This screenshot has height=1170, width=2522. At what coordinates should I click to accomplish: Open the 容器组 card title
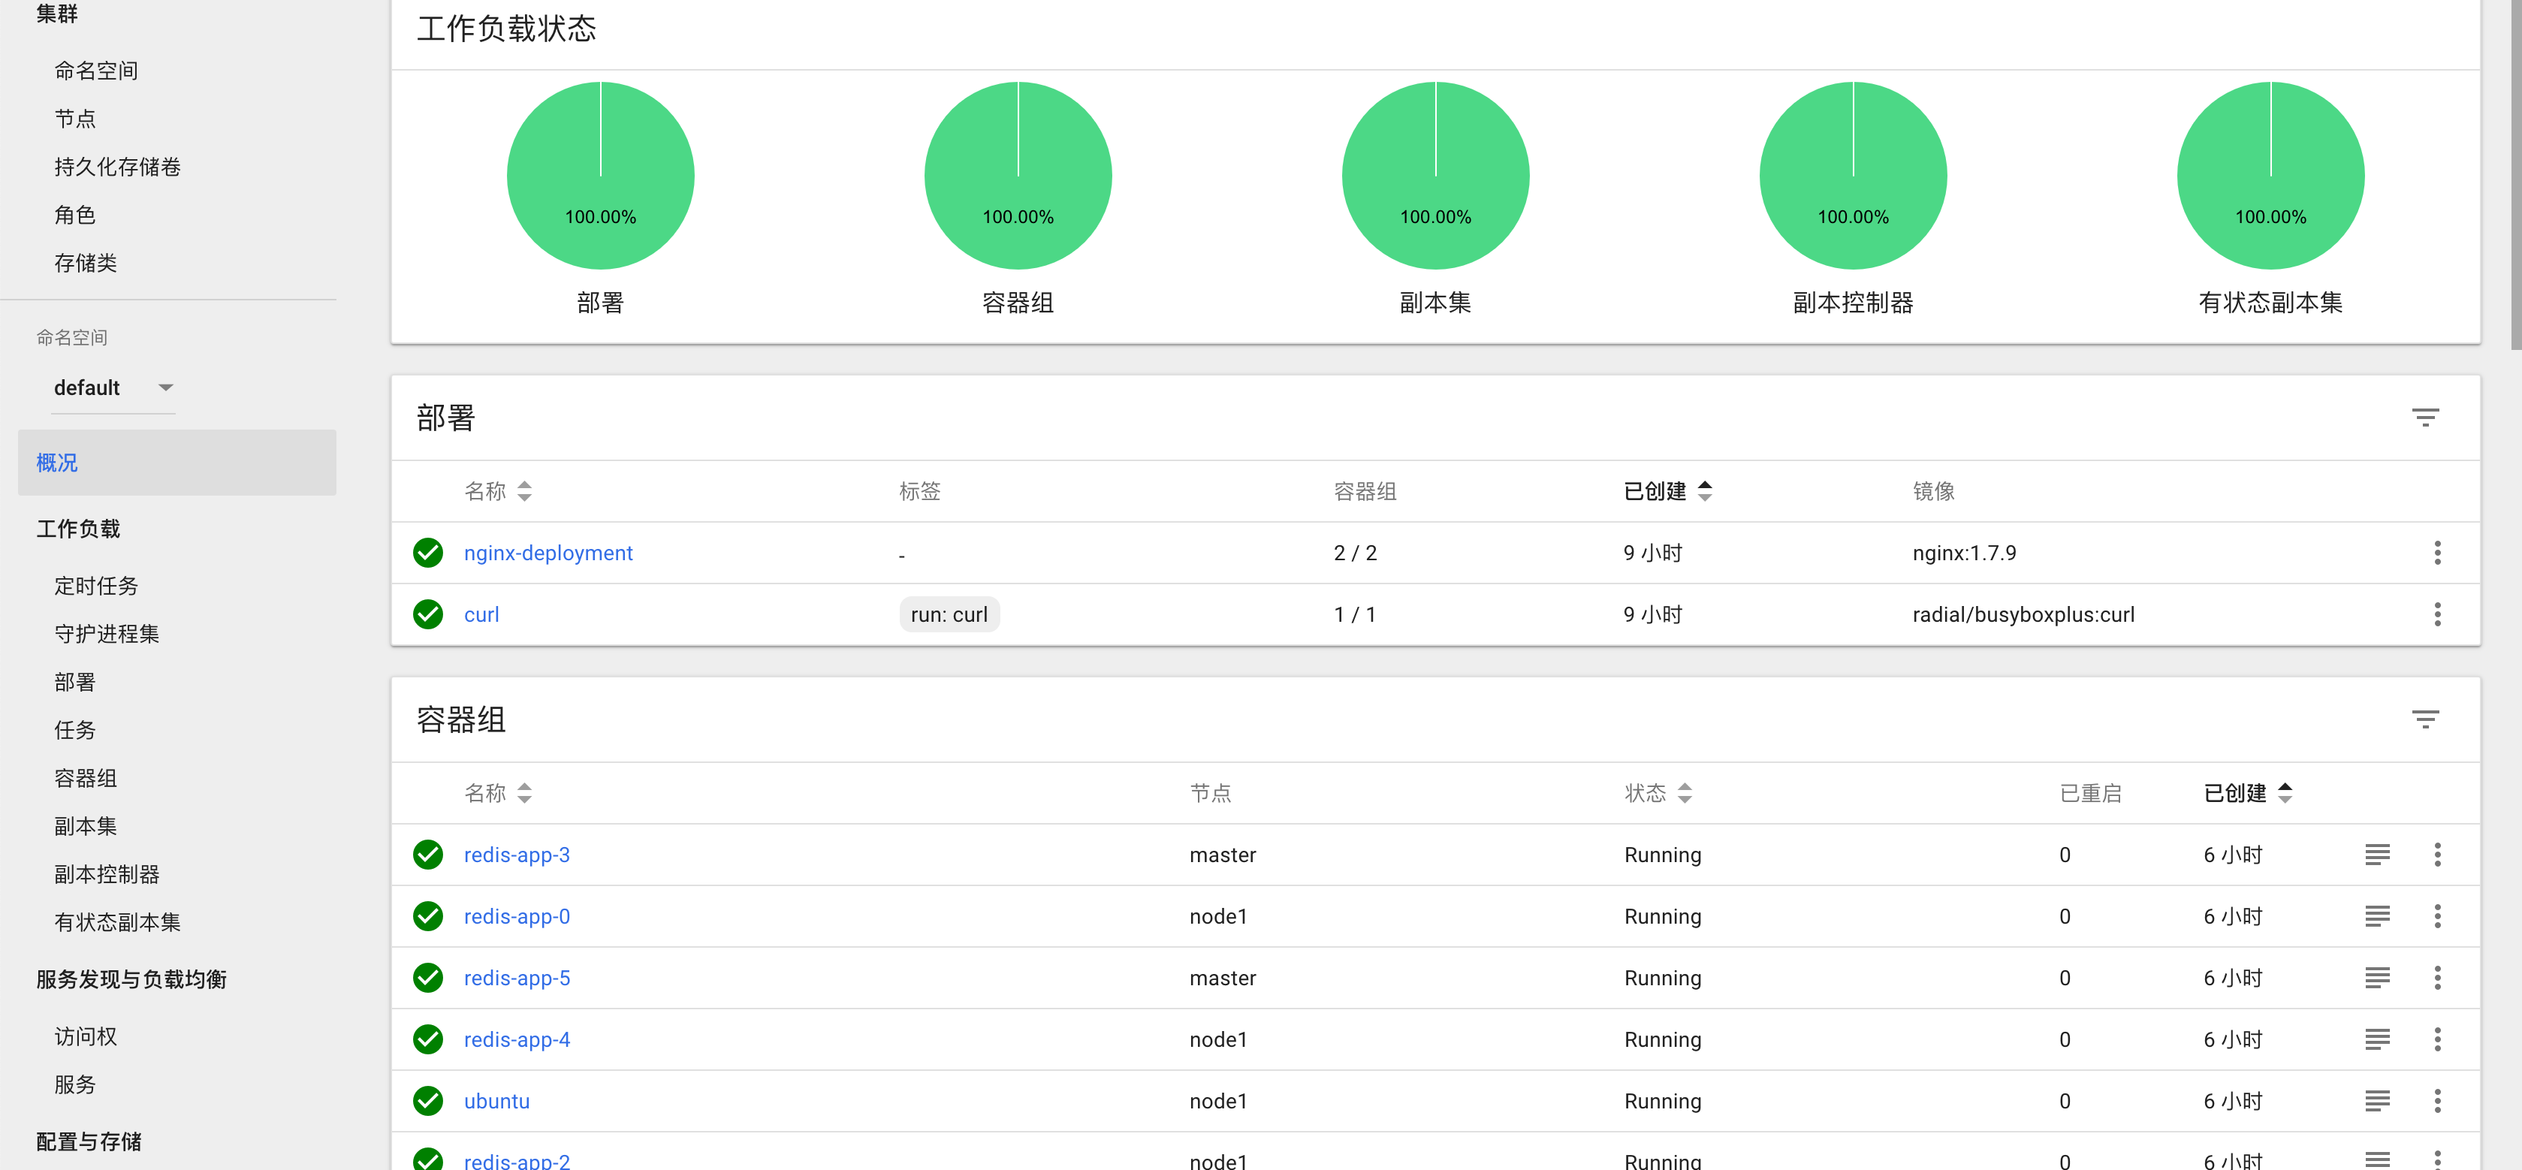[x=461, y=719]
